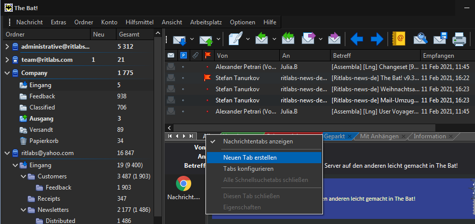Go to previous message with blue left arrow
This screenshot has height=224, width=475.
click(357, 39)
